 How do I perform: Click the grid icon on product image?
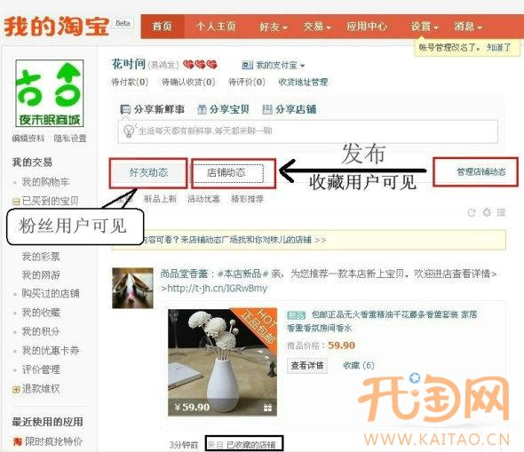267,408
